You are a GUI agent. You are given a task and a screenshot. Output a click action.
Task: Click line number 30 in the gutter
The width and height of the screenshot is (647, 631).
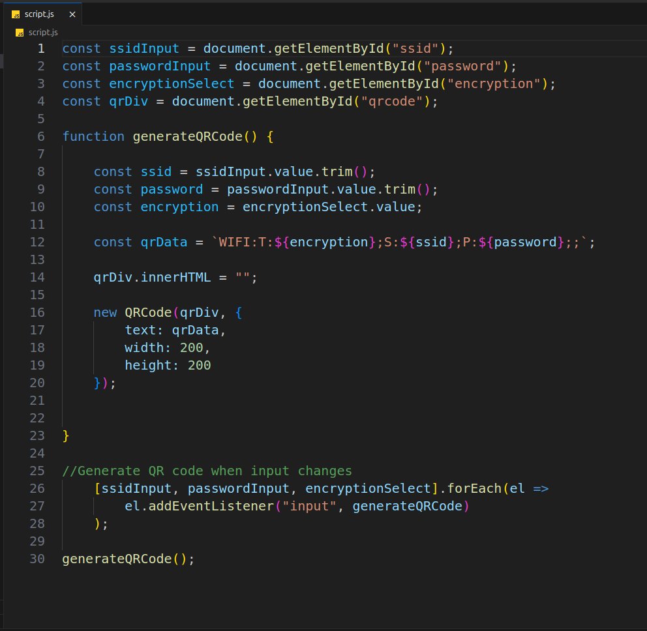coord(37,559)
